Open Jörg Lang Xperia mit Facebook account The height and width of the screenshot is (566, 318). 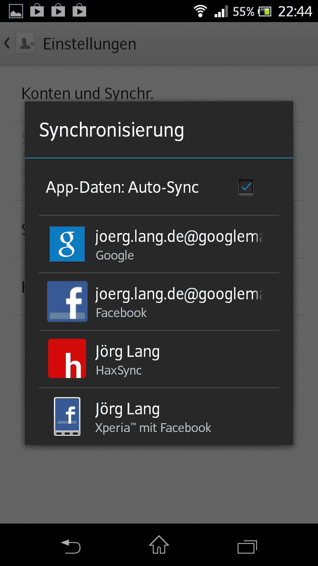(x=159, y=417)
